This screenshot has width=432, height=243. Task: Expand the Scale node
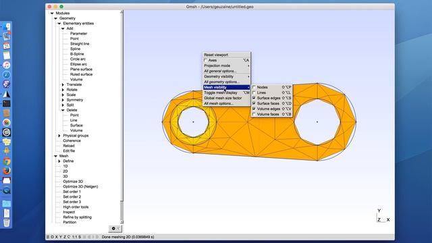63,94
